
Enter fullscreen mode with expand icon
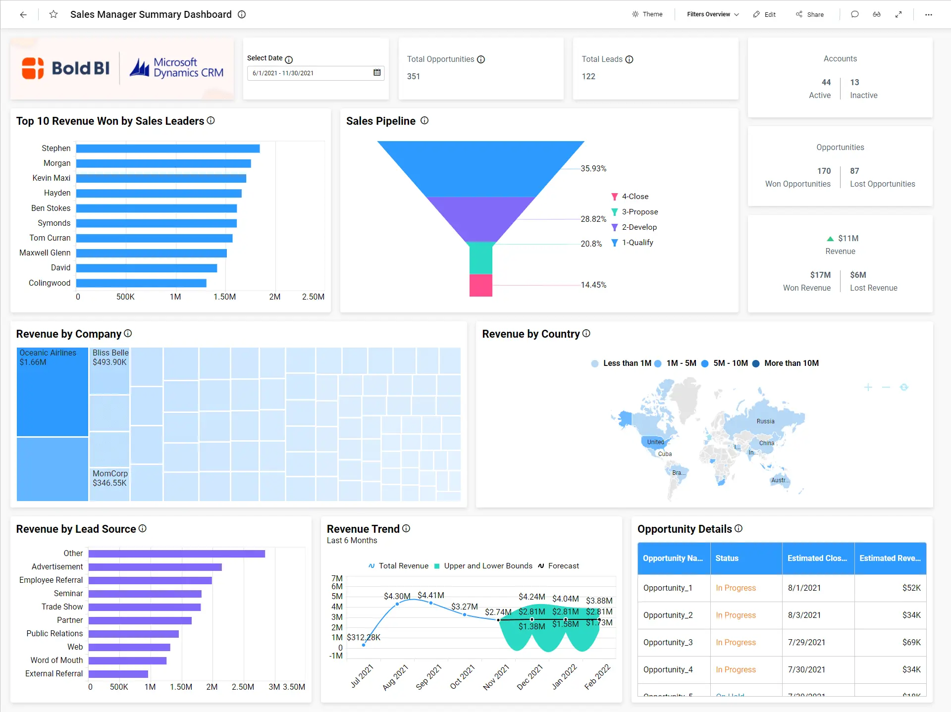[x=898, y=14]
